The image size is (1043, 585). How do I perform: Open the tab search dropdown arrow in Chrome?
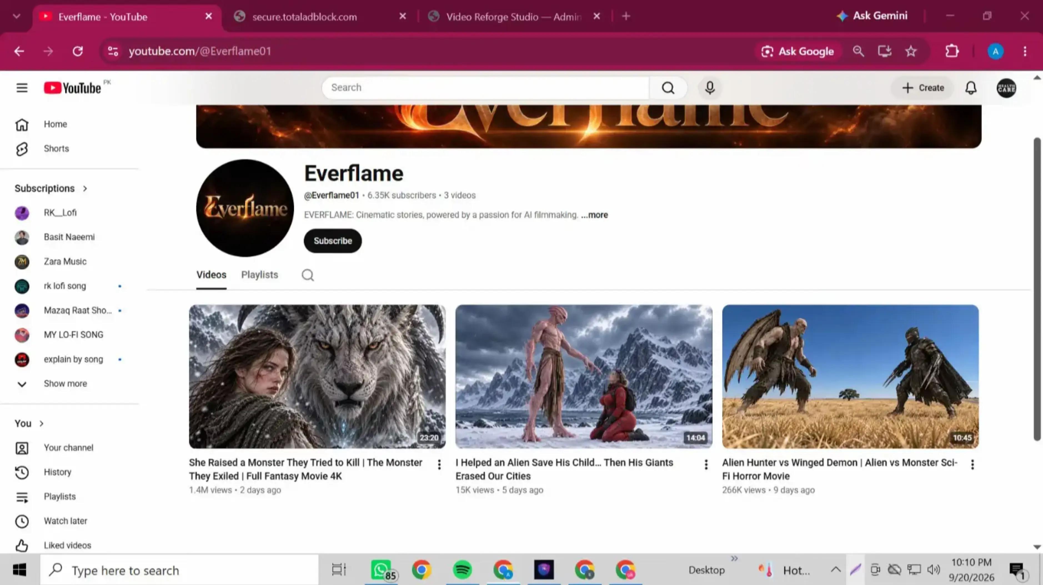tap(17, 16)
